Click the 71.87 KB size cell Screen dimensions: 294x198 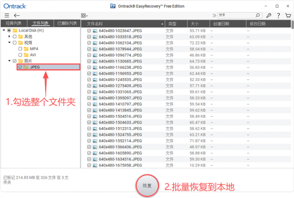(x=198, y=141)
